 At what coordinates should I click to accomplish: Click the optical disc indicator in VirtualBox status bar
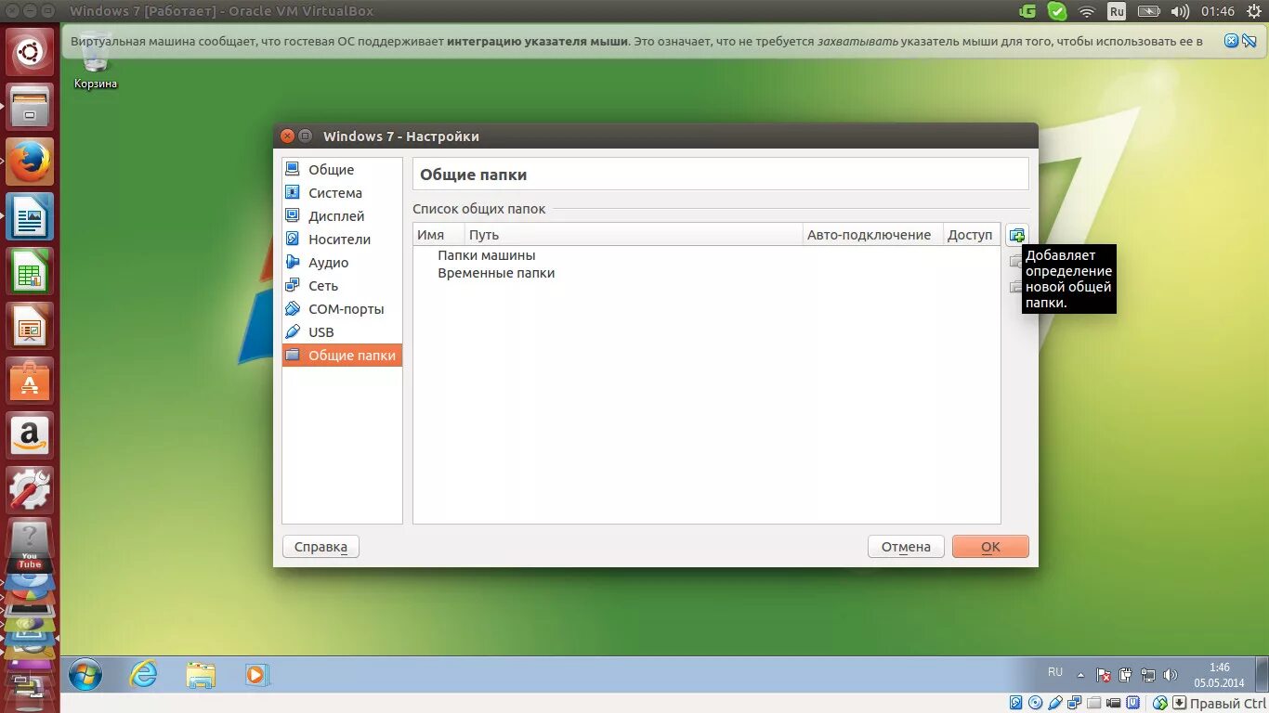click(x=1035, y=703)
